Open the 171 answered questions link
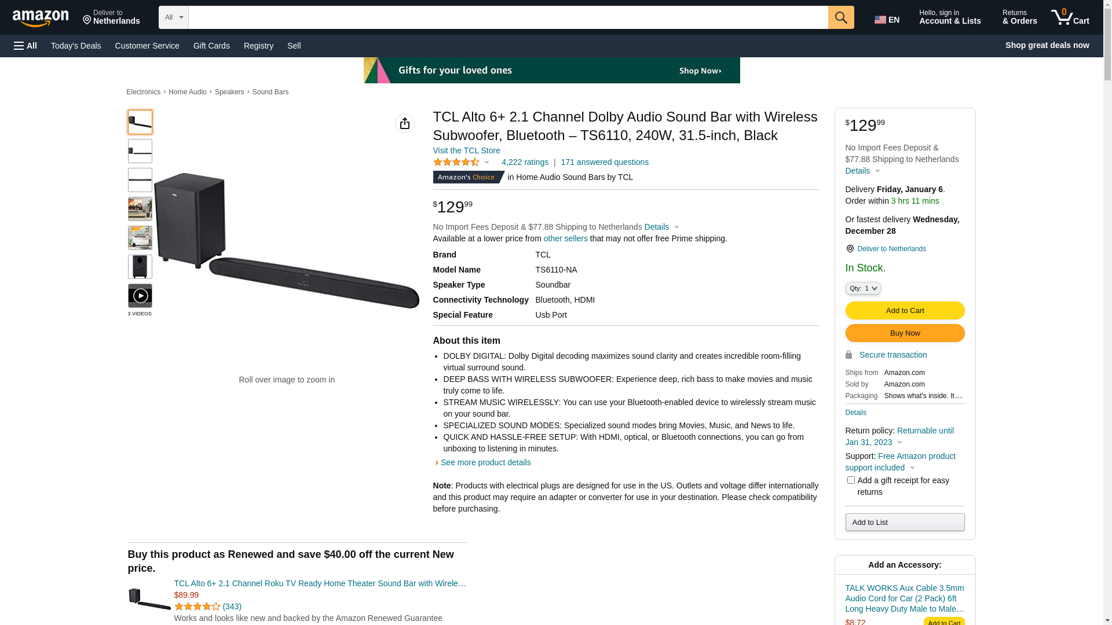Screen dimensions: 1112x625 (x=604, y=163)
